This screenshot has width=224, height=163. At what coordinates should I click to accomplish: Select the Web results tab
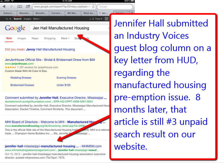[9, 38]
